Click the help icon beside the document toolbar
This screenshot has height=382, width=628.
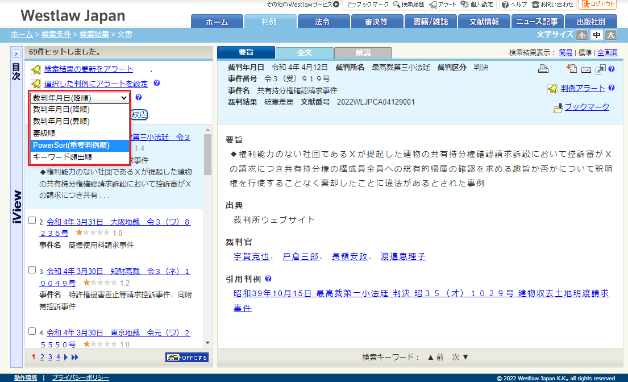click(x=612, y=69)
